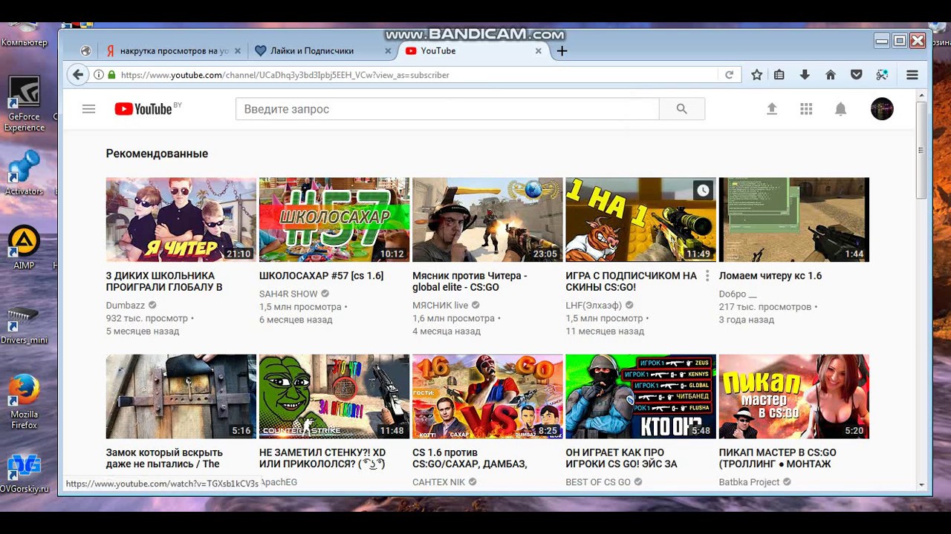Open ОН ИГРАЕТ КАК ПРО title
The height and width of the screenshot is (534, 951).
(x=621, y=458)
